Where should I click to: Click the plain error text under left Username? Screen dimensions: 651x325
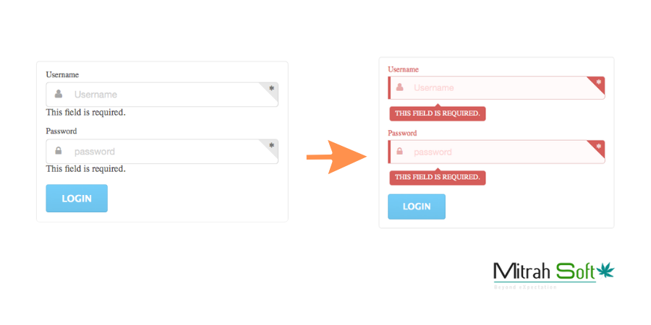pos(86,113)
